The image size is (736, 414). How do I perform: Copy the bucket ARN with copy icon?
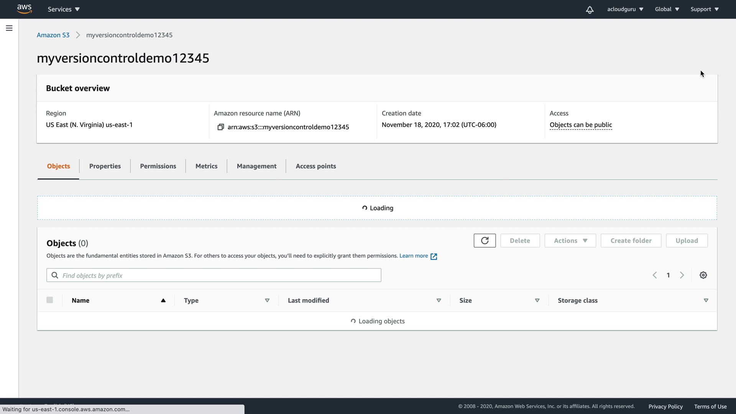[220, 127]
